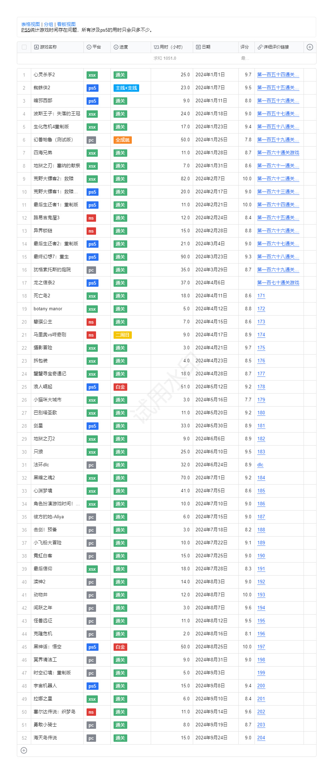Open review link 184 for 黑暗之魂2
The width and height of the screenshot is (333, 759).
[261, 478]
